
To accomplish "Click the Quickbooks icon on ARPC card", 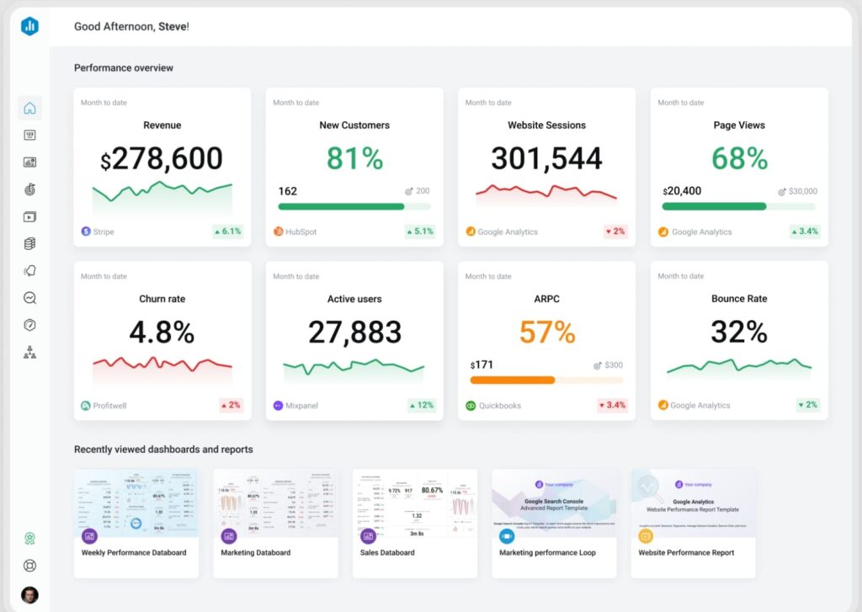I will [470, 405].
